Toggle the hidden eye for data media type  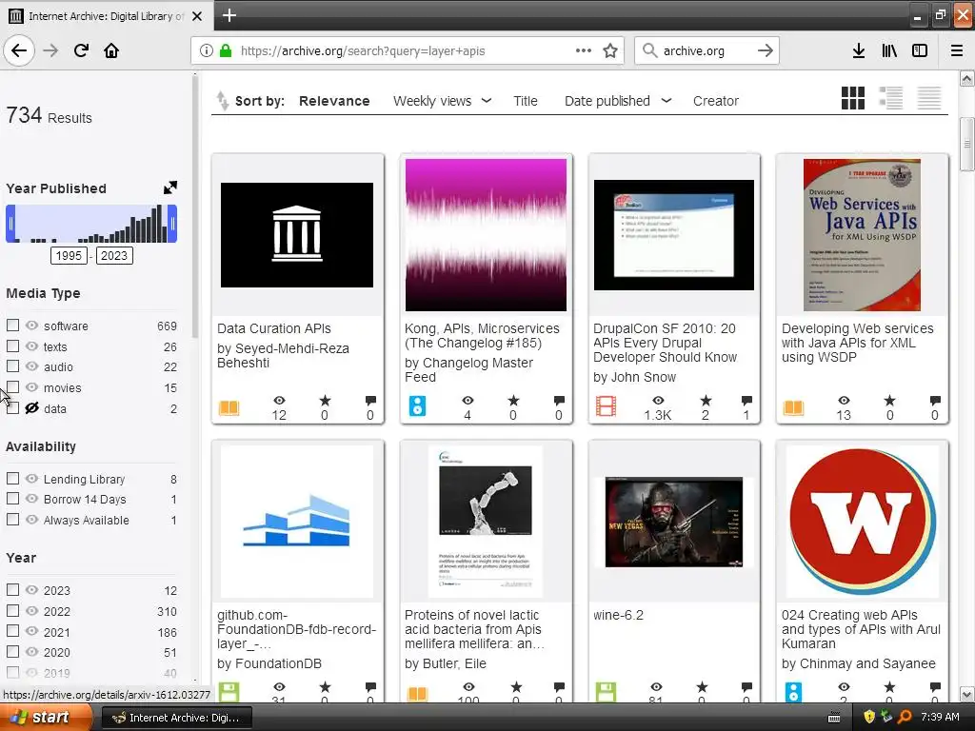31,407
